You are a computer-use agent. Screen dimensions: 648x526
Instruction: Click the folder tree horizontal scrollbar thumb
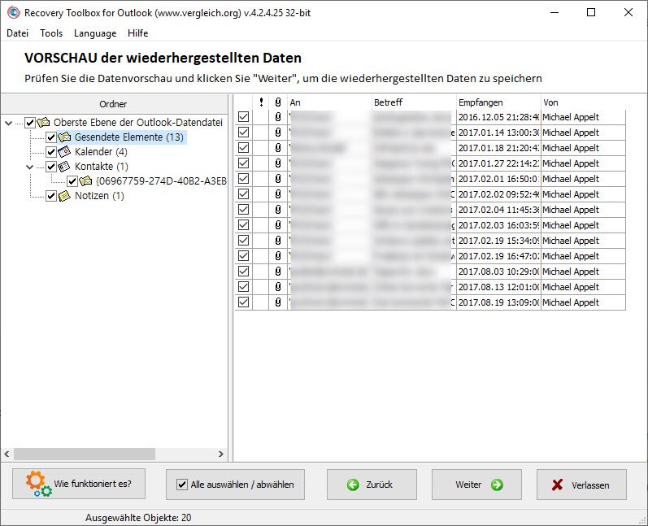pos(85,454)
